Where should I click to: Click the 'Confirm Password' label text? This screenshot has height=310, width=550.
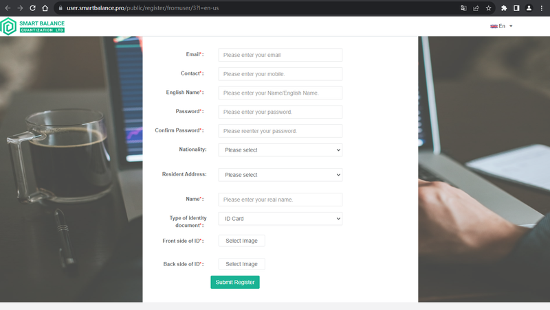(x=179, y=130)
